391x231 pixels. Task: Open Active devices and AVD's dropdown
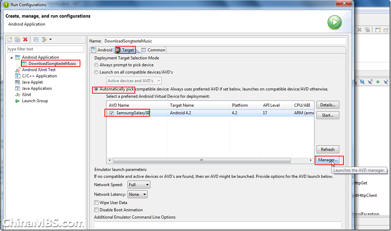pos(134,81)
